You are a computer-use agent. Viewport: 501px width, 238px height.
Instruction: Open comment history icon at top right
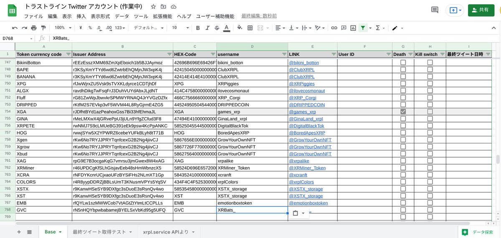click(435, 10)
